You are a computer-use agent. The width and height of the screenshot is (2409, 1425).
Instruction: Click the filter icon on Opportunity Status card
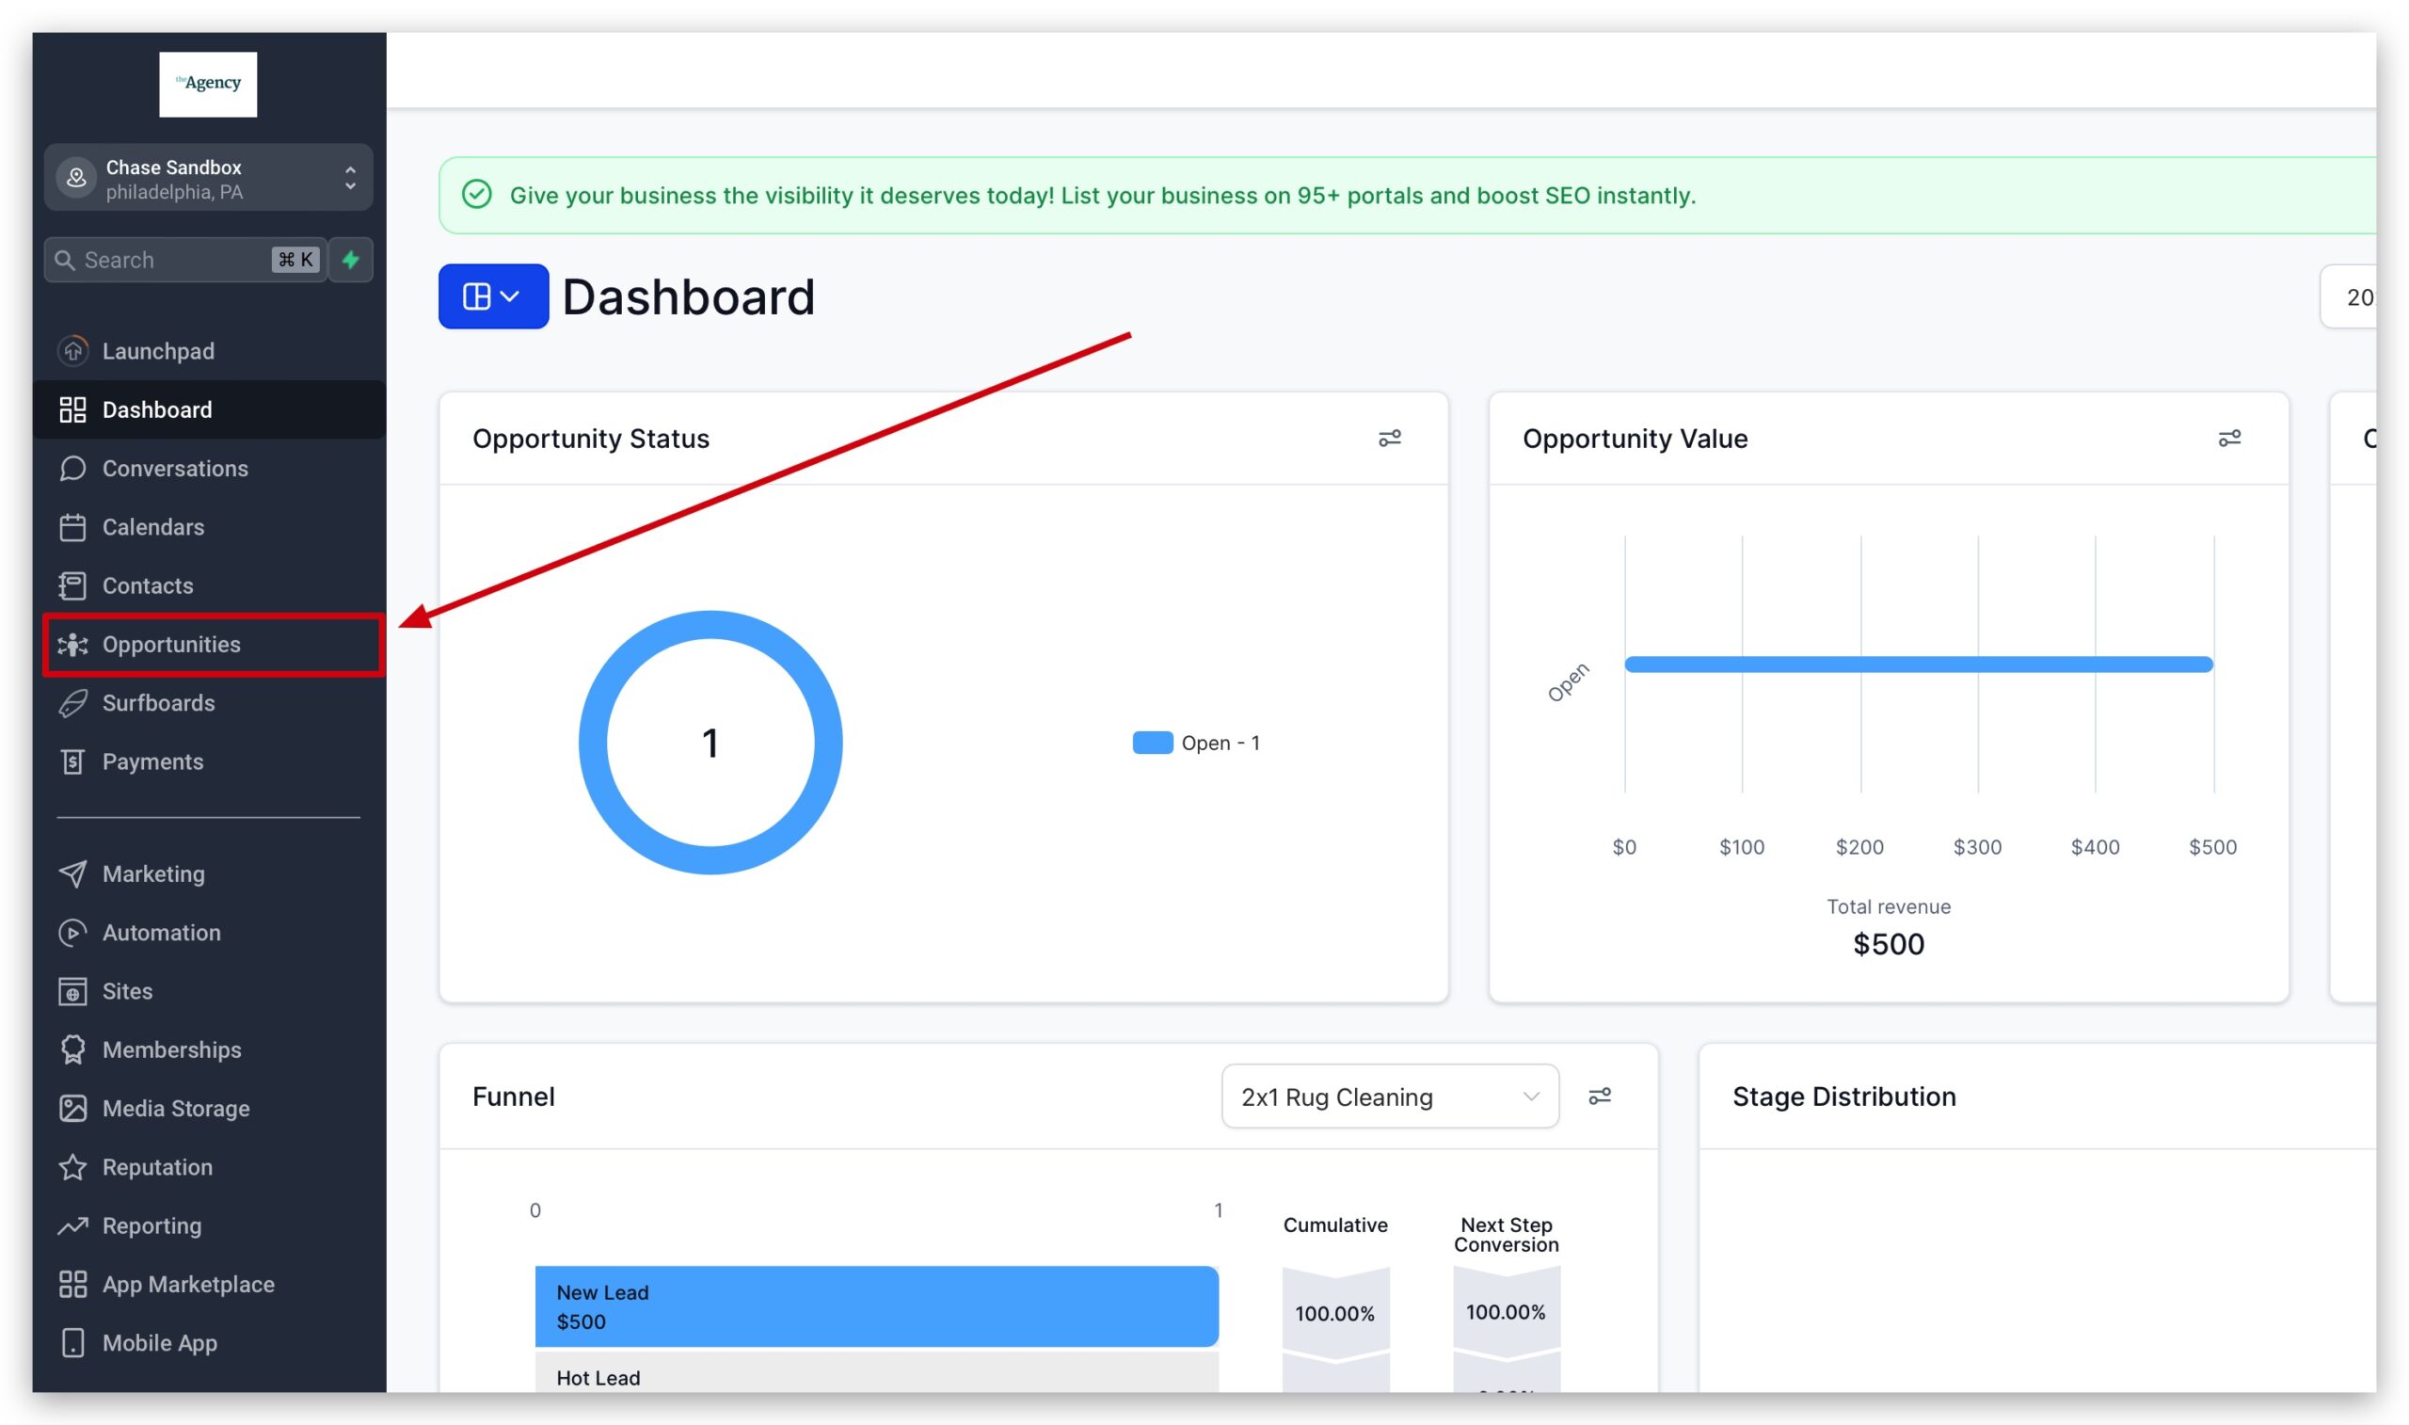(x=1390, y=438)
